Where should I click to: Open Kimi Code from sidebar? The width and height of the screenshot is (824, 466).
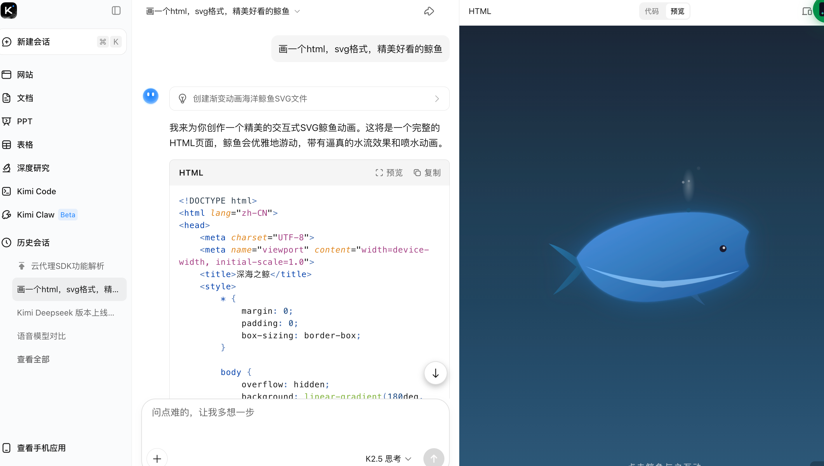click(x=36, y=191)
